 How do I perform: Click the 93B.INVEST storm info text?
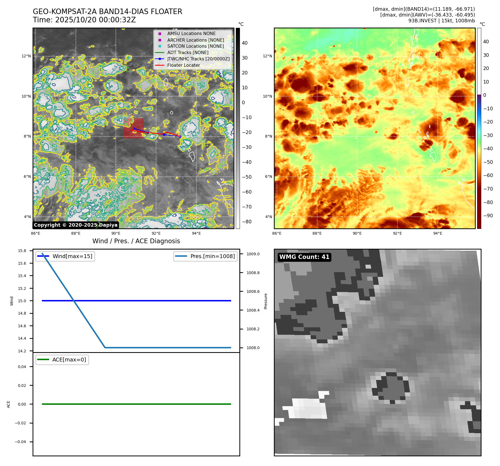coord(441,21)
